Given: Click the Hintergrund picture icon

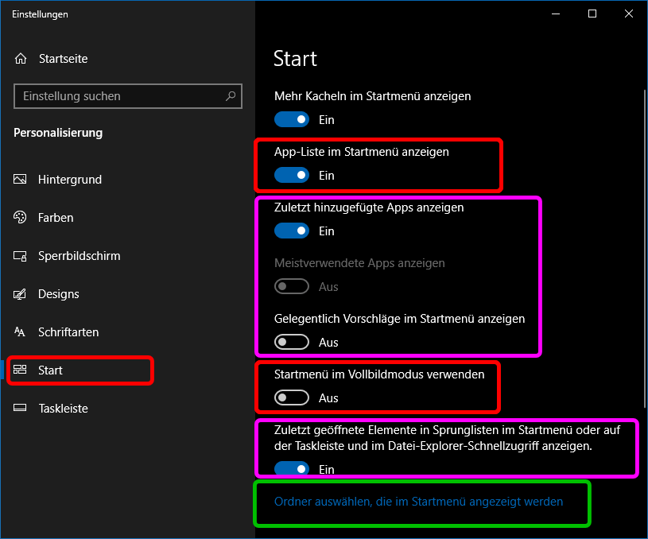Looking at the screenshot, I should tap(21, 180).
